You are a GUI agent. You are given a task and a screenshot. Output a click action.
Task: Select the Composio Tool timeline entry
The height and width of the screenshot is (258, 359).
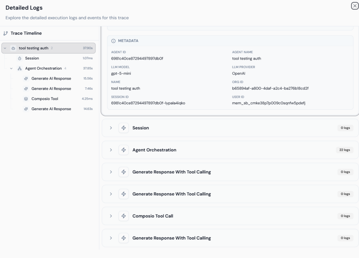(45, 99)
